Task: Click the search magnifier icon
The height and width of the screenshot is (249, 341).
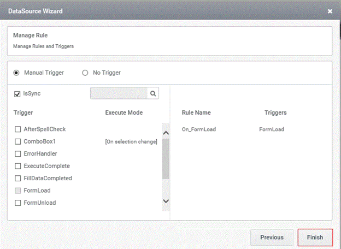Action: point(153,93)
